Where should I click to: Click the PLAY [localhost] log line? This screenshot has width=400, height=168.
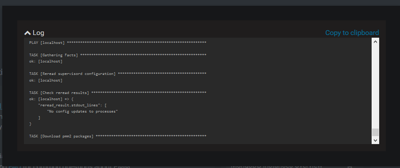click(117, 43)
